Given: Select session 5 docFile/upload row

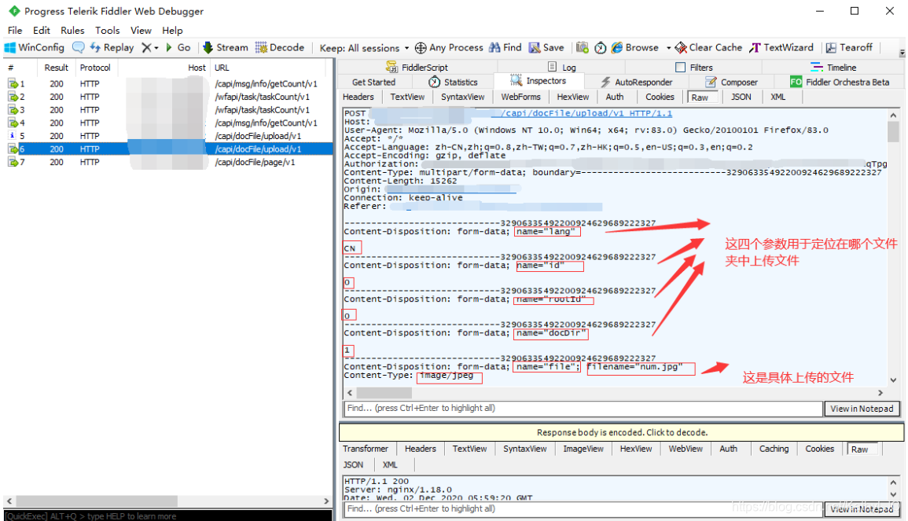Looking at the screenshot, I should [x=168, y=136].
